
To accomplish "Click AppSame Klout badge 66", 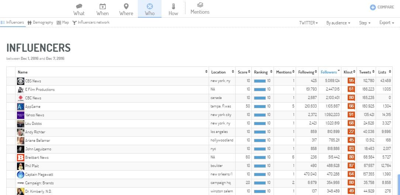I will [x=351, y=107].
